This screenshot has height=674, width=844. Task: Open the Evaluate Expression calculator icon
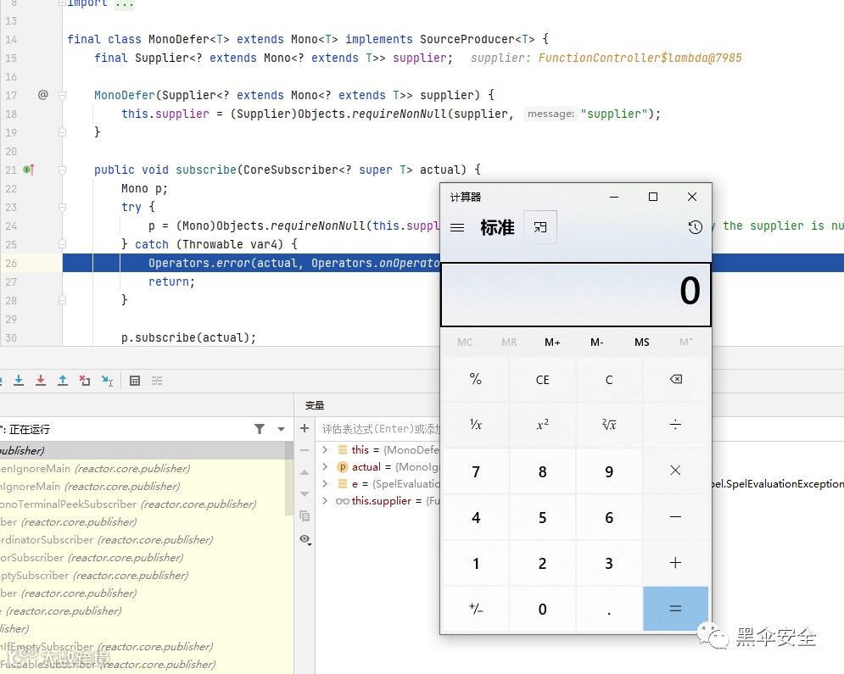(135, 381)
